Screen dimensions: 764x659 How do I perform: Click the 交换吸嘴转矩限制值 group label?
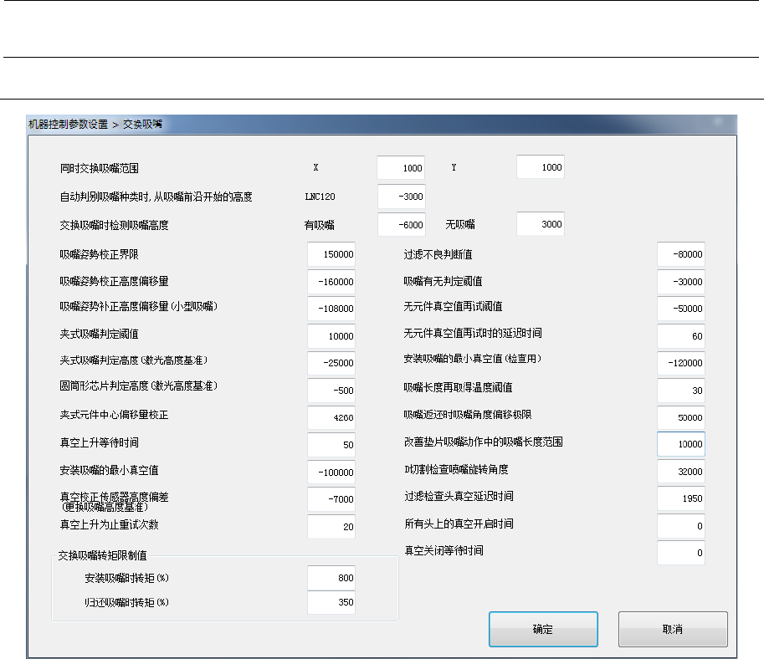(102, 555)
